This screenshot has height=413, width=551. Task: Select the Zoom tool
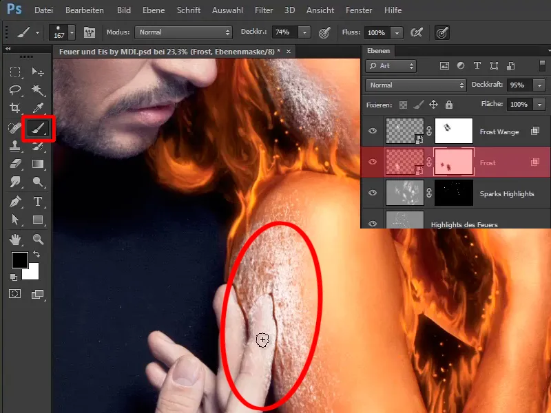38,240
